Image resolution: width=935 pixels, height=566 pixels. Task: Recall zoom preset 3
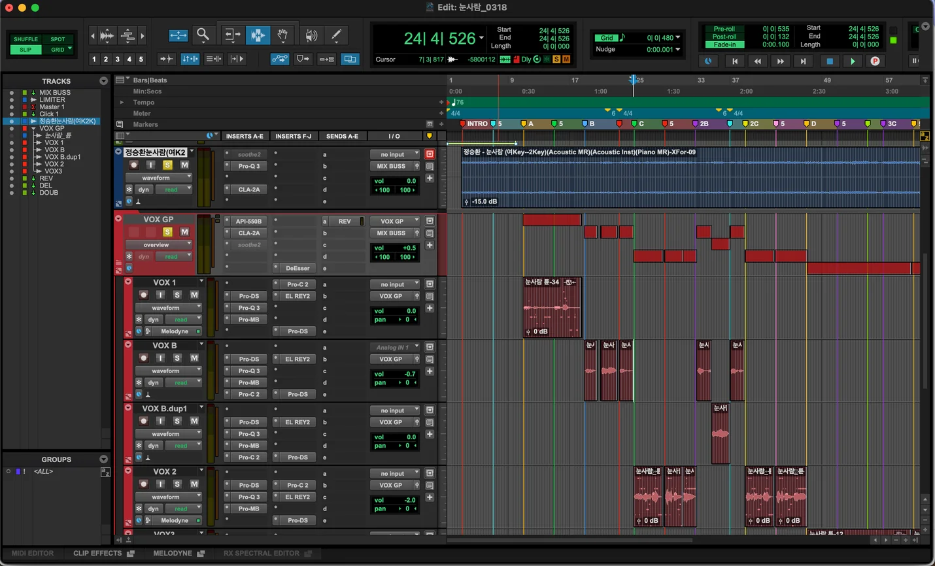(x=118, y=59)
